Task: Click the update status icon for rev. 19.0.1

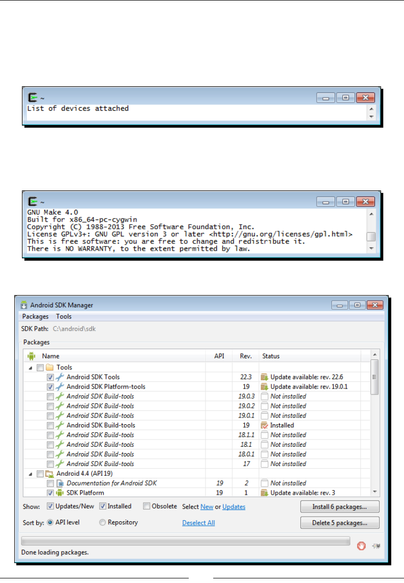Action: (x=264, y=386)
